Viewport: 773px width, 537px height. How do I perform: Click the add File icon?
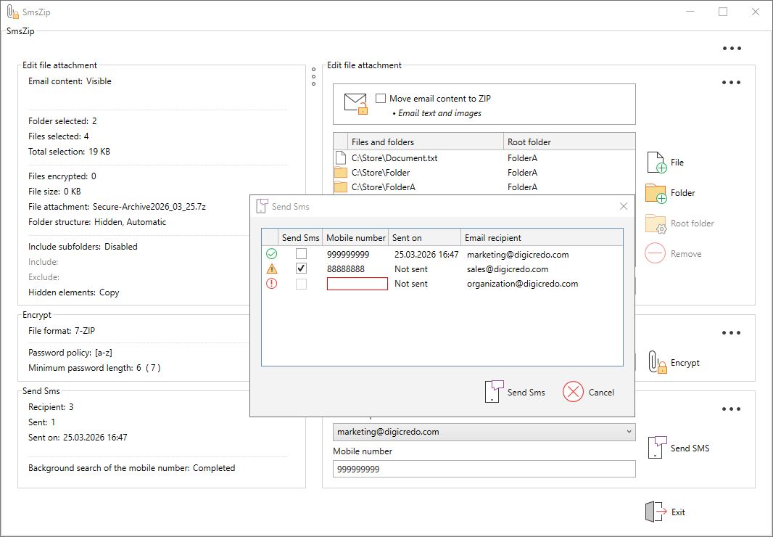tap(656, 163)
